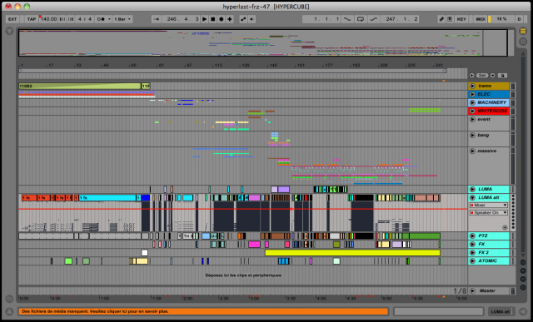Enable Draw Mode pencil
The image size is (533, 322).
click(x=441, y=19)
